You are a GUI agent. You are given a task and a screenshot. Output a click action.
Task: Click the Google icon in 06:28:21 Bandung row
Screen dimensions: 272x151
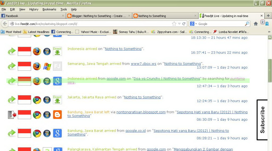(57, 133)
